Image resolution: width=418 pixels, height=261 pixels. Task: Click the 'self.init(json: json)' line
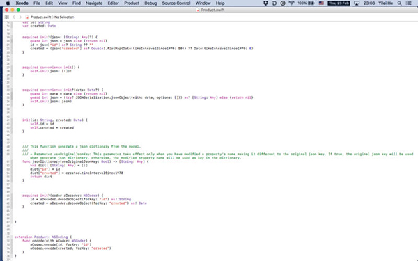[51, 101]
